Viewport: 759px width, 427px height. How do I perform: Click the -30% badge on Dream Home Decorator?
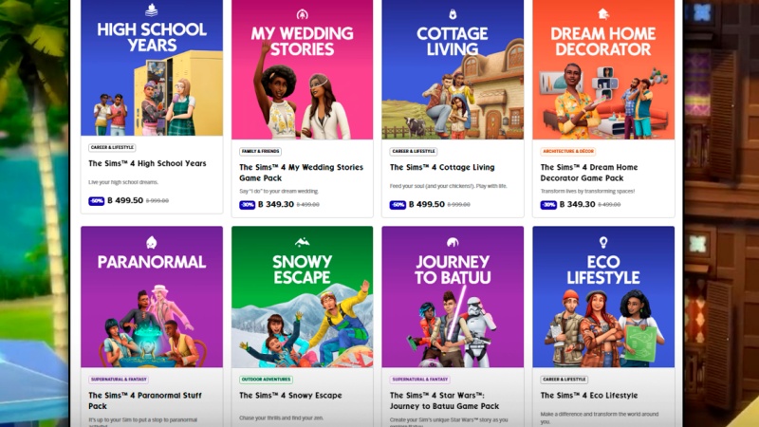tap(548, 205)
